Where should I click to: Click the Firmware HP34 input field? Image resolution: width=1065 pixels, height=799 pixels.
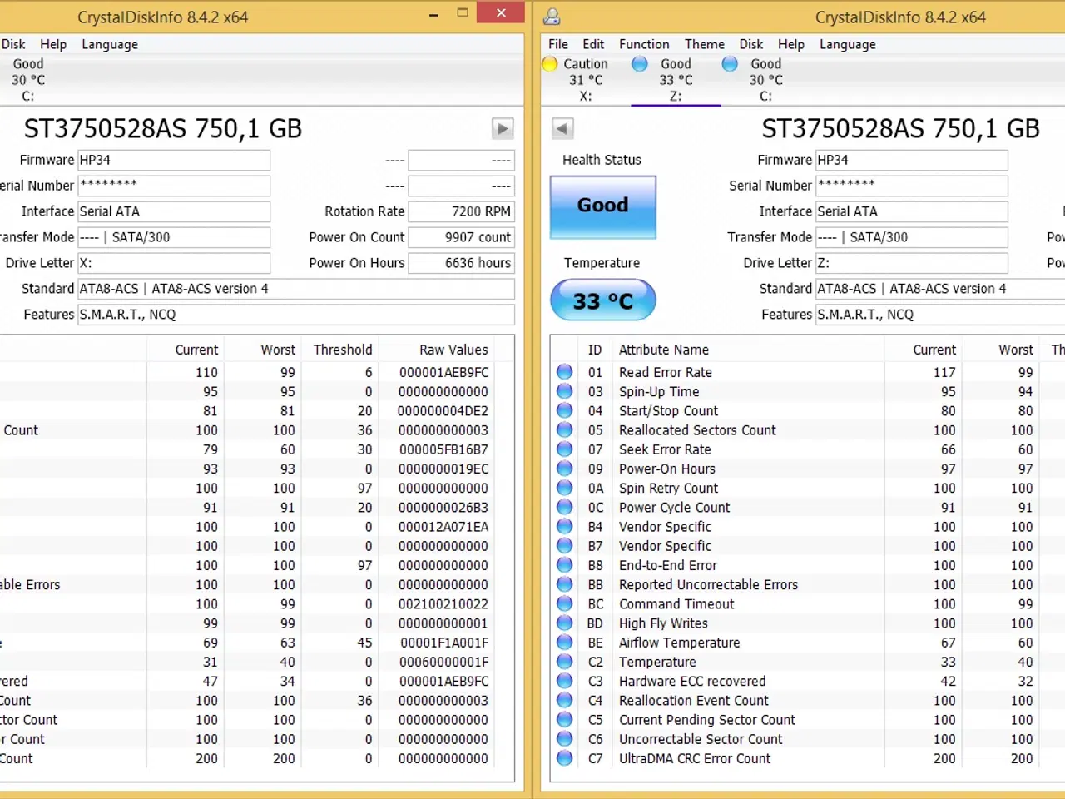pyautogui.click(x=912, y=160)
